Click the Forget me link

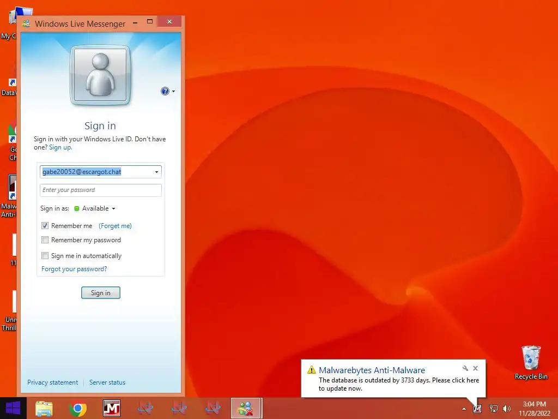pyautogui.click(x=115, y=226)
